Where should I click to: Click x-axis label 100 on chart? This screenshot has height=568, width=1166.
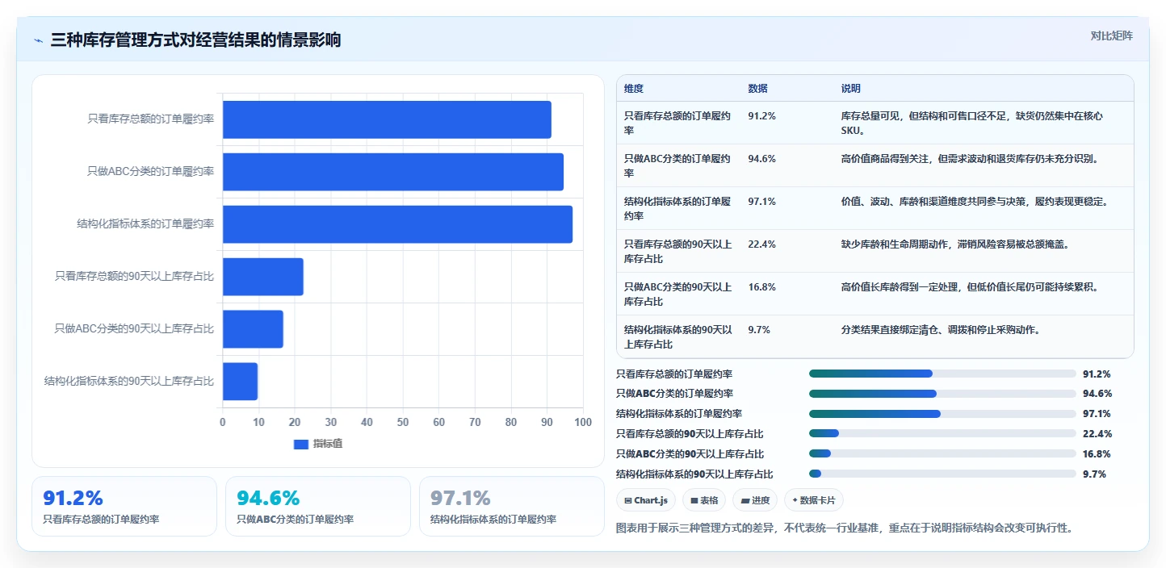583,422
